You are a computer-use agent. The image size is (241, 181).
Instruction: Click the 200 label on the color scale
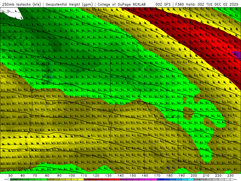(194, 176)
